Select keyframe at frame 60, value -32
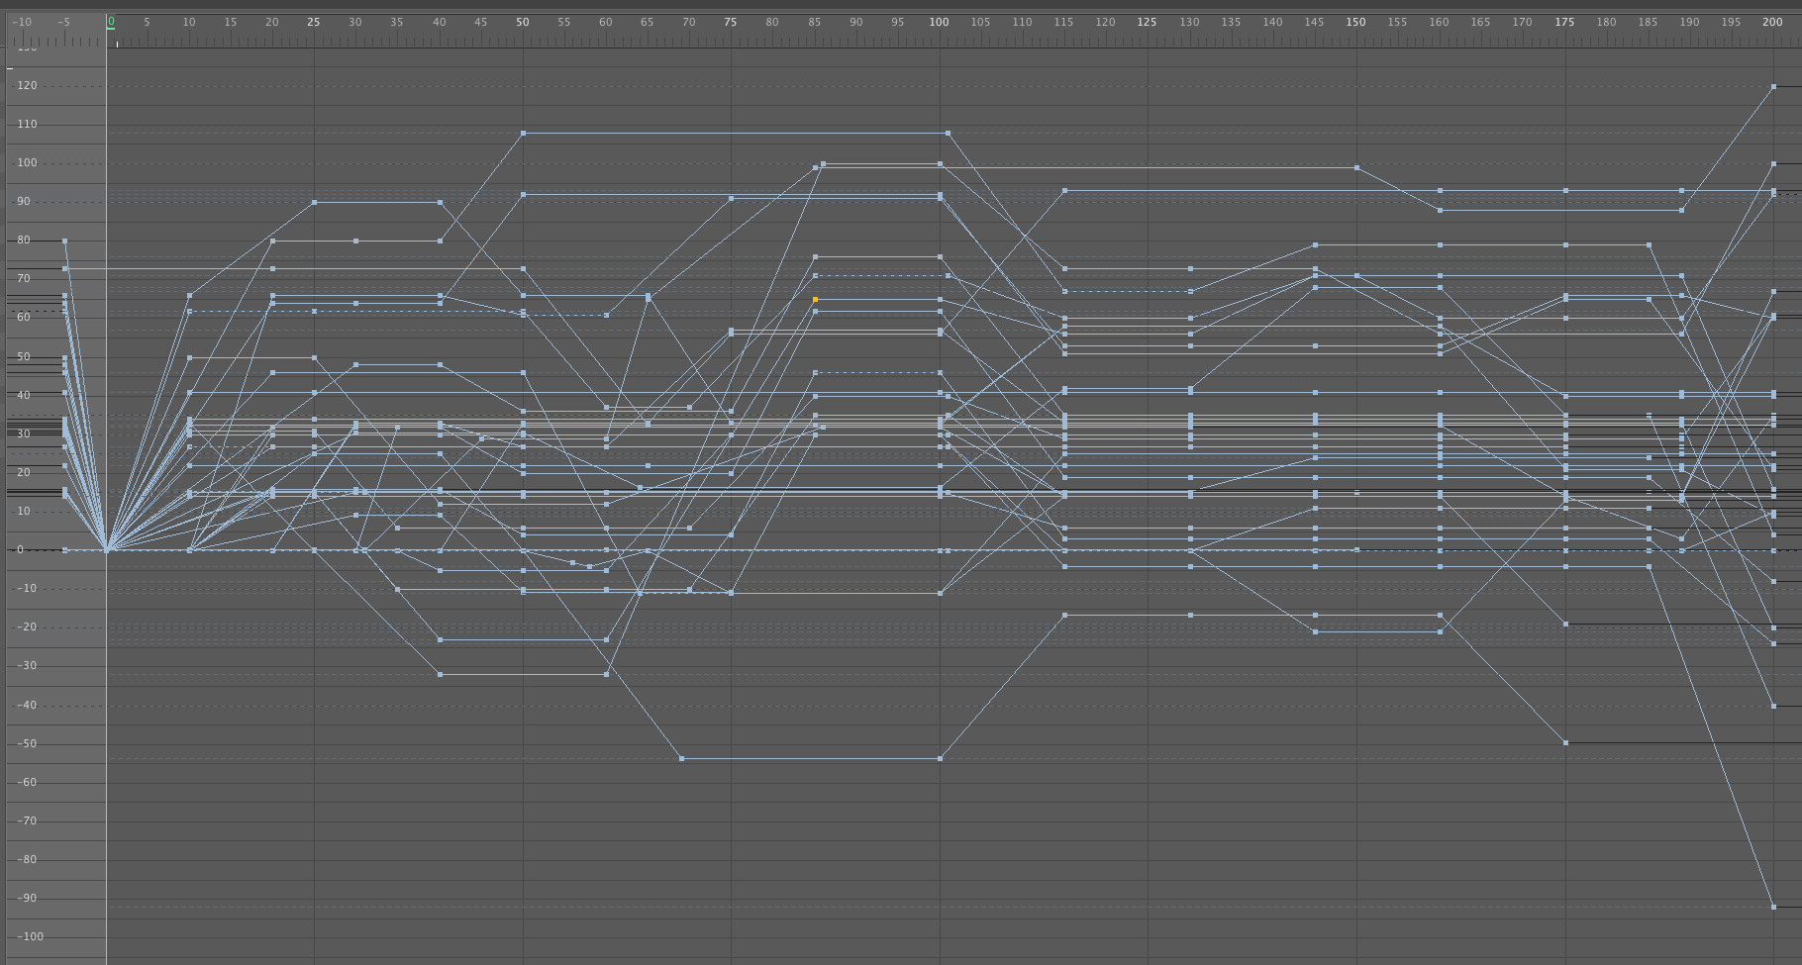This screenshot has width=1802, height=965. (x=606, y=675)
